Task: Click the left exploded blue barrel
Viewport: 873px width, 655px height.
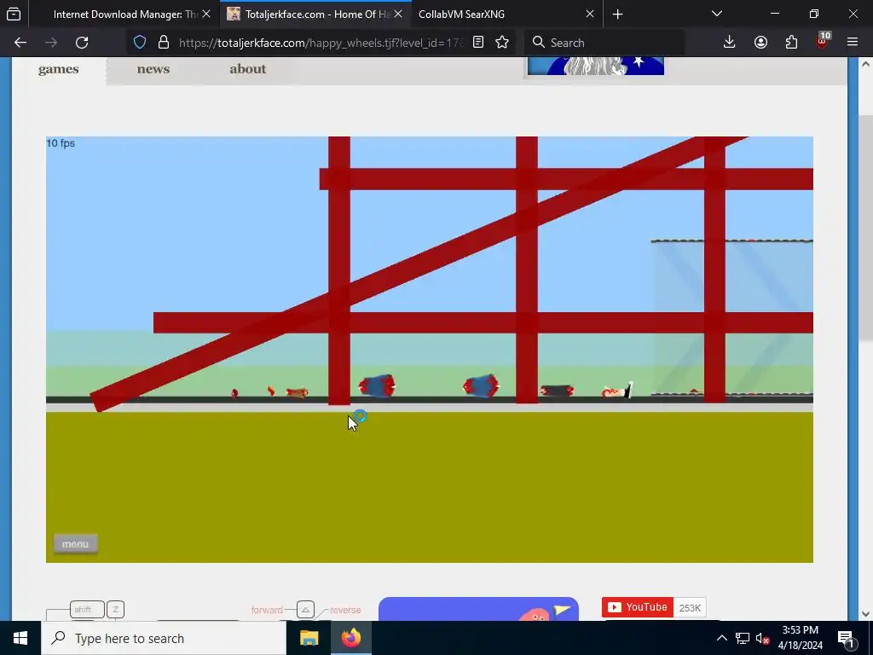Action: coord(377,386)
